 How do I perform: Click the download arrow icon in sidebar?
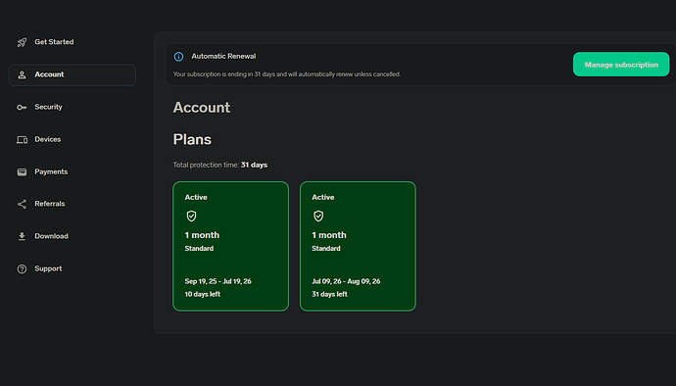[x=22, y=236]
